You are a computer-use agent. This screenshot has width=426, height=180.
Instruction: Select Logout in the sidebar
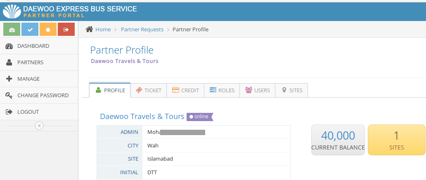[28, 112]
